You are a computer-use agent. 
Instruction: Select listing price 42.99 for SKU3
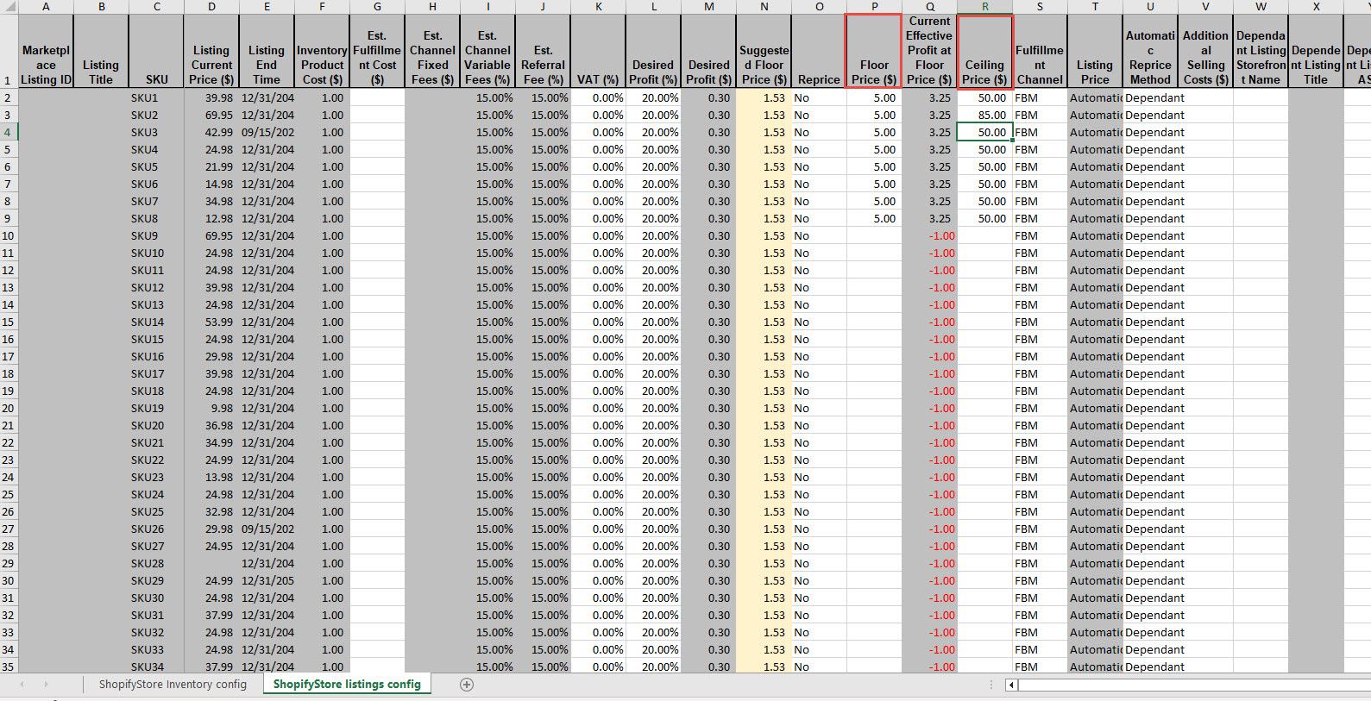(211, 132)
